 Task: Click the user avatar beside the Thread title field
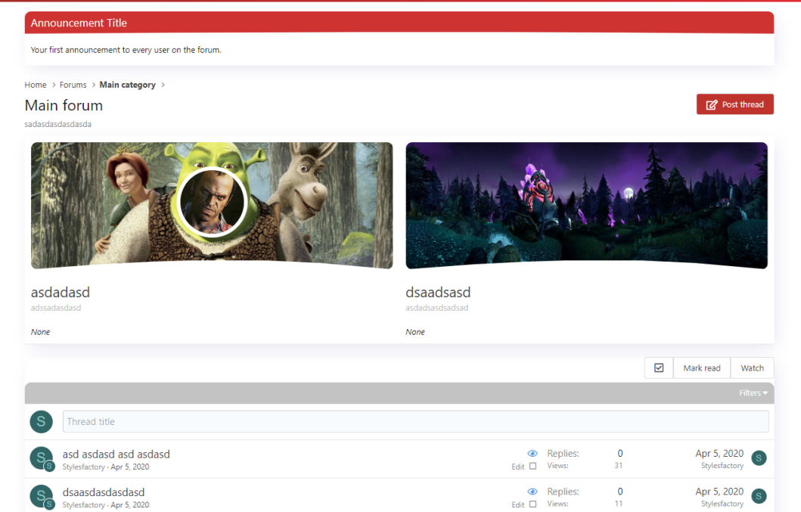tap(41, 422)
